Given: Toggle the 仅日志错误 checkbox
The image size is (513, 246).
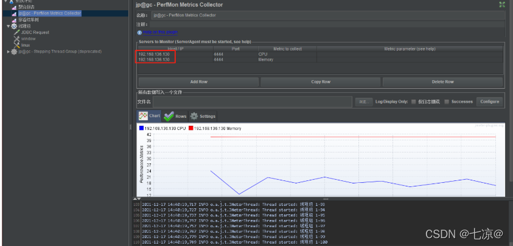Looking at the screenshot, I should pos(414,101).
